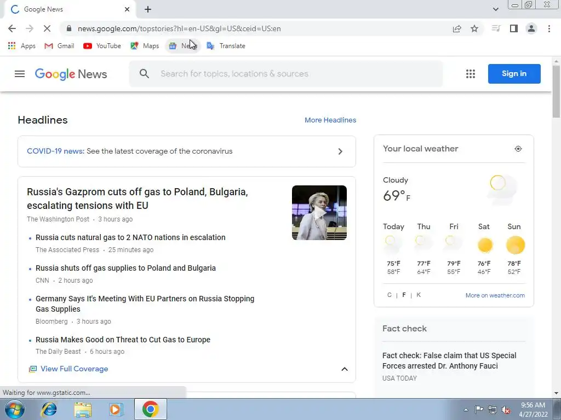Viewport: 561px width, 420px height.
Task: Switch weather units to Fahrenheit (F)
Action: click(x=404, y=295)
